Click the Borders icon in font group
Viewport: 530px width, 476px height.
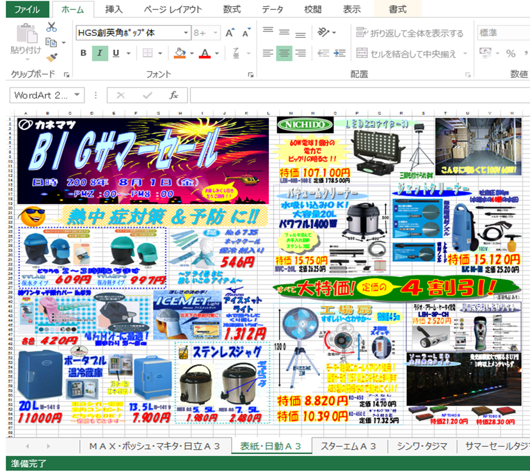(x=147, y=53)
